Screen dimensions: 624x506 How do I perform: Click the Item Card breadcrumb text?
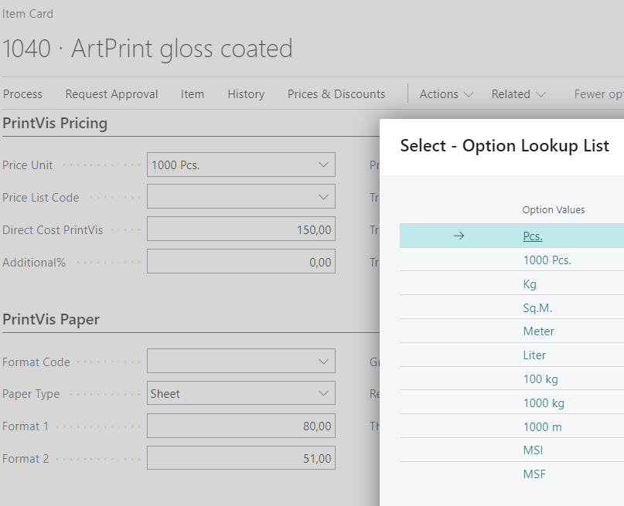pos(28,14)
